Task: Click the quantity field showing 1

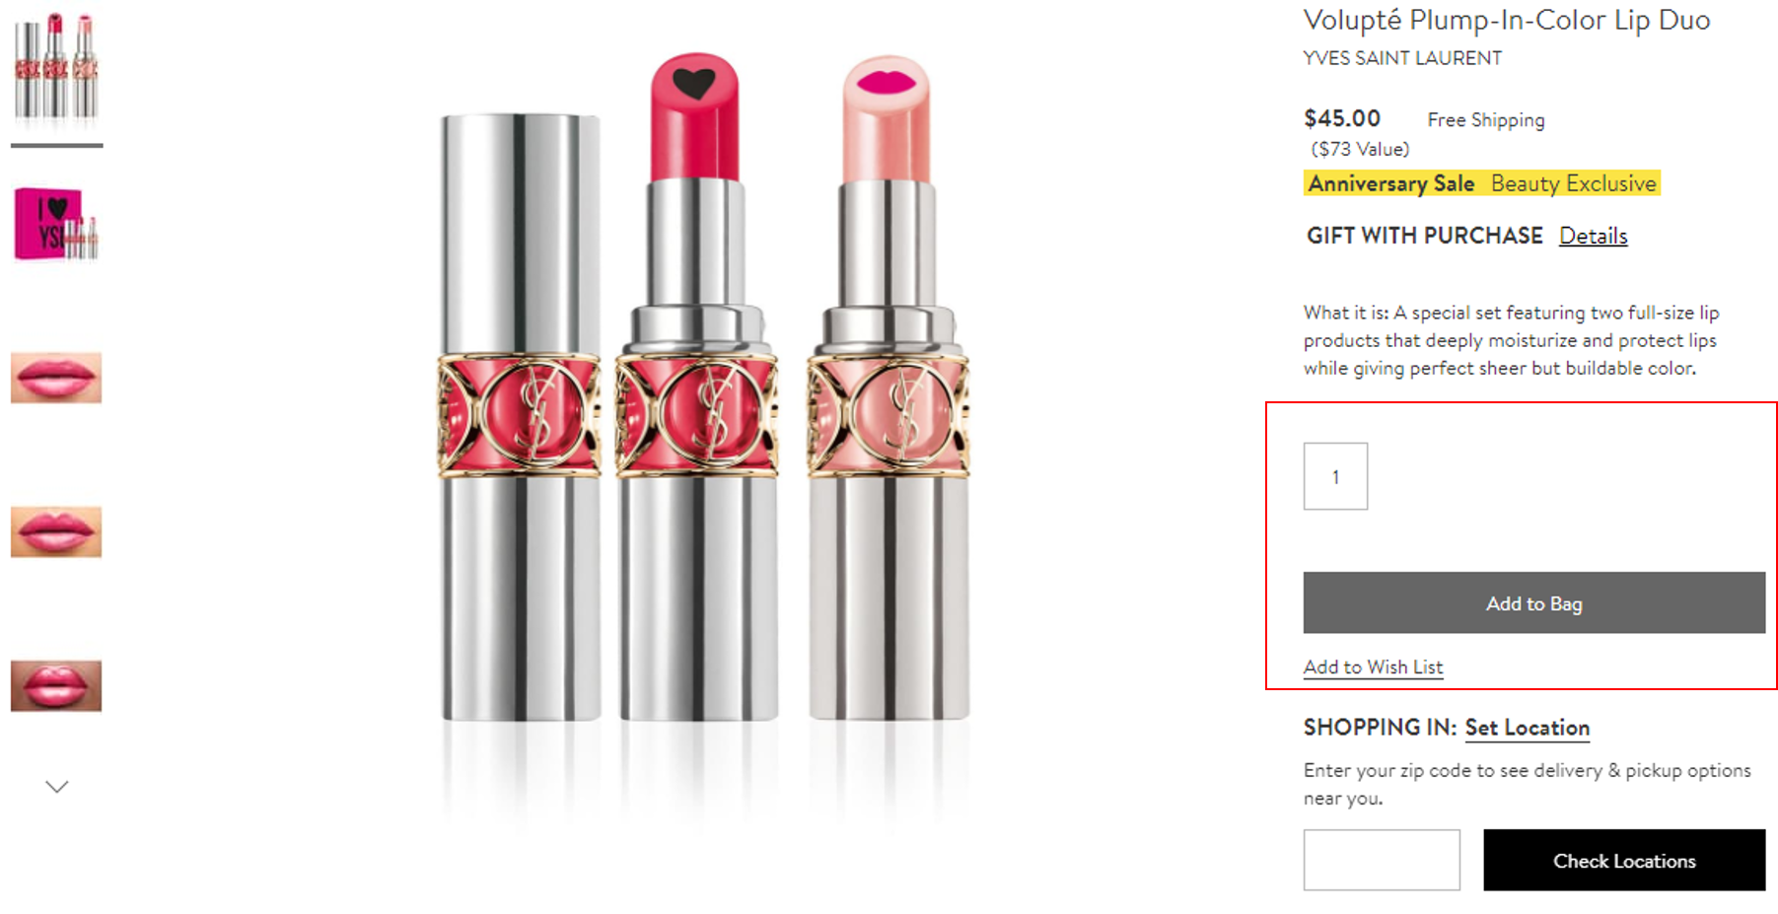Action: tap(1335, 476)
